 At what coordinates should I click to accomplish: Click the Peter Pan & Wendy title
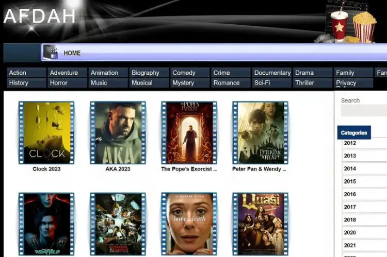pos(259,169)
